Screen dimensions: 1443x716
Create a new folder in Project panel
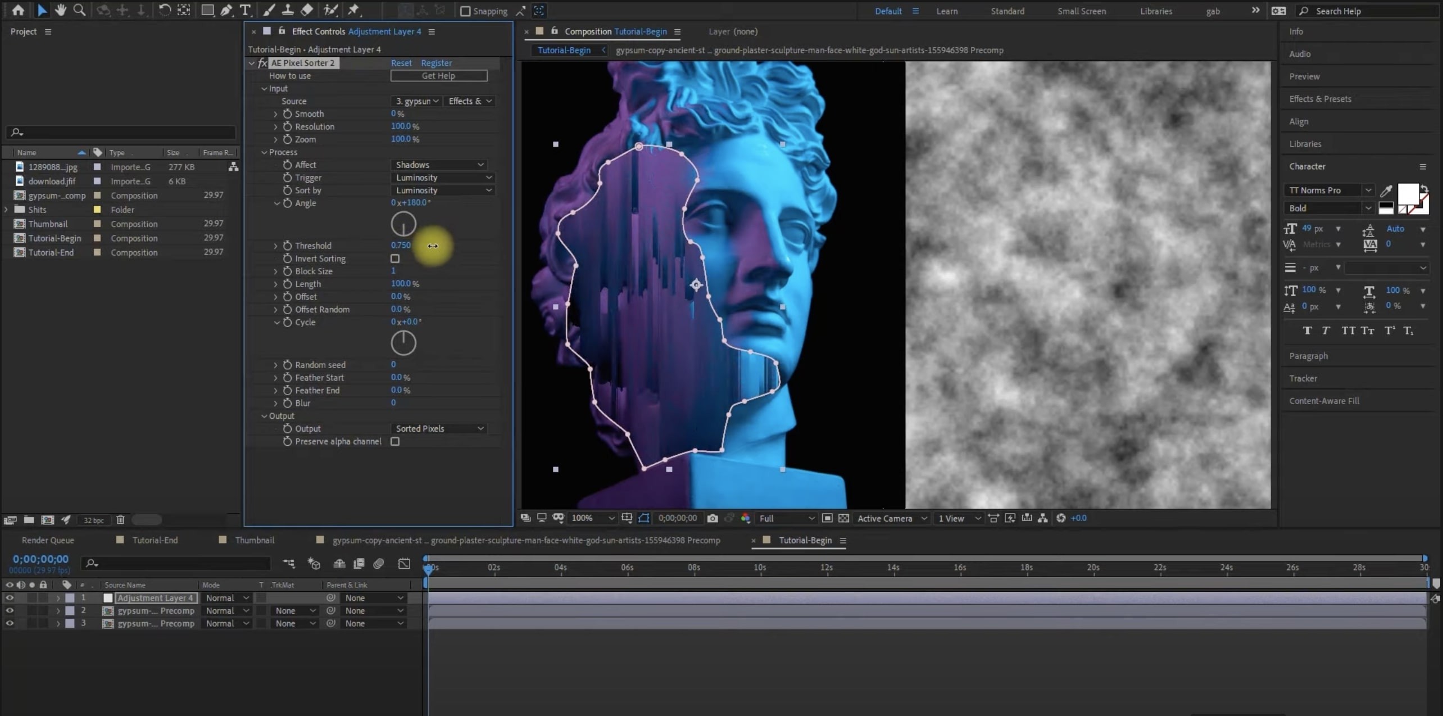(29, 520)
